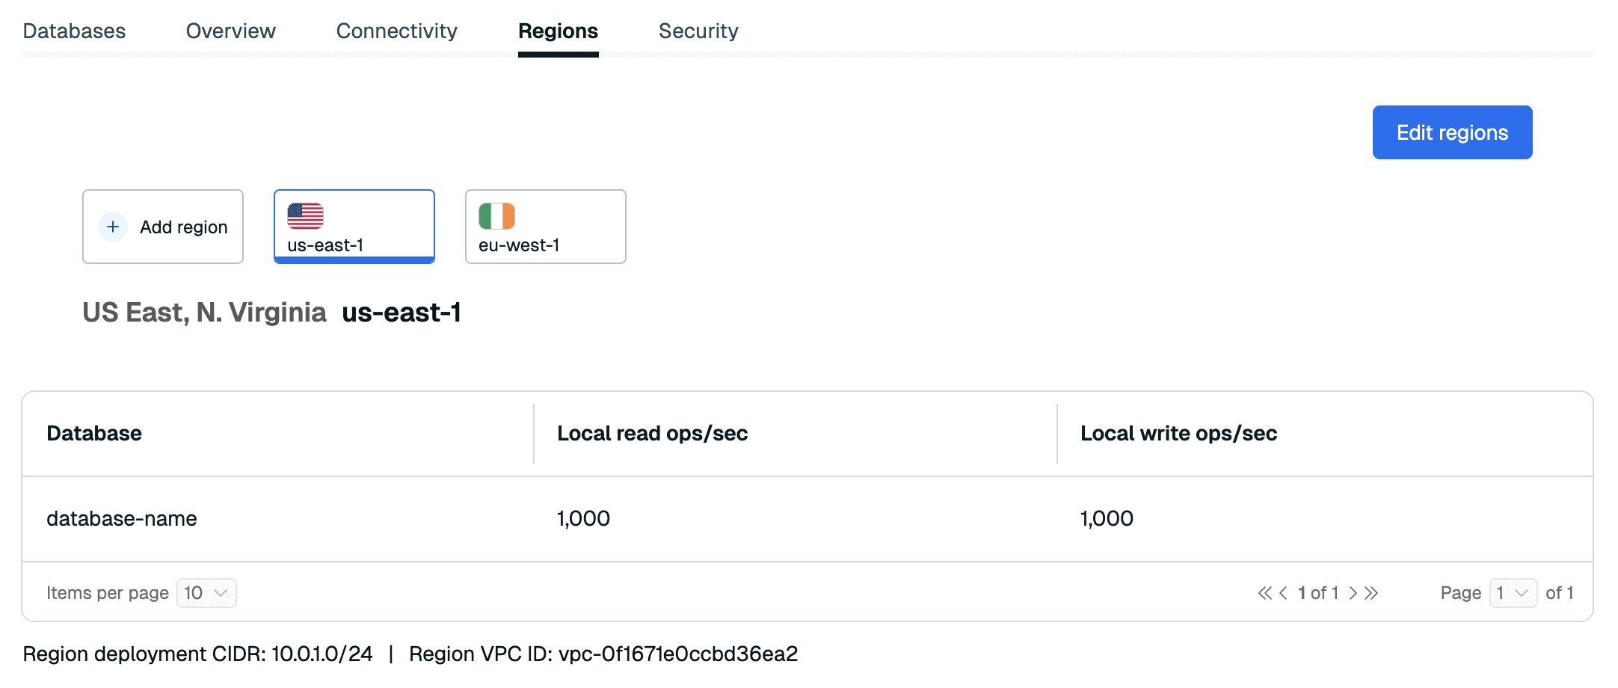
Task: Click the United States flag icon
Action: click(x=305, y=216)
